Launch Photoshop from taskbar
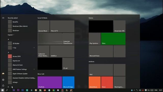 point(23,90)
